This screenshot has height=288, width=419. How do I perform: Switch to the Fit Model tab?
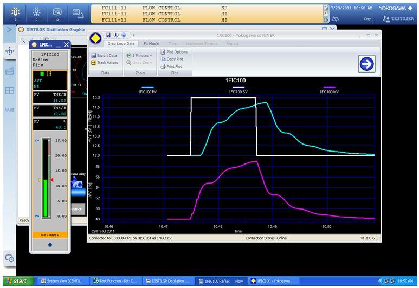click(151, 43)
